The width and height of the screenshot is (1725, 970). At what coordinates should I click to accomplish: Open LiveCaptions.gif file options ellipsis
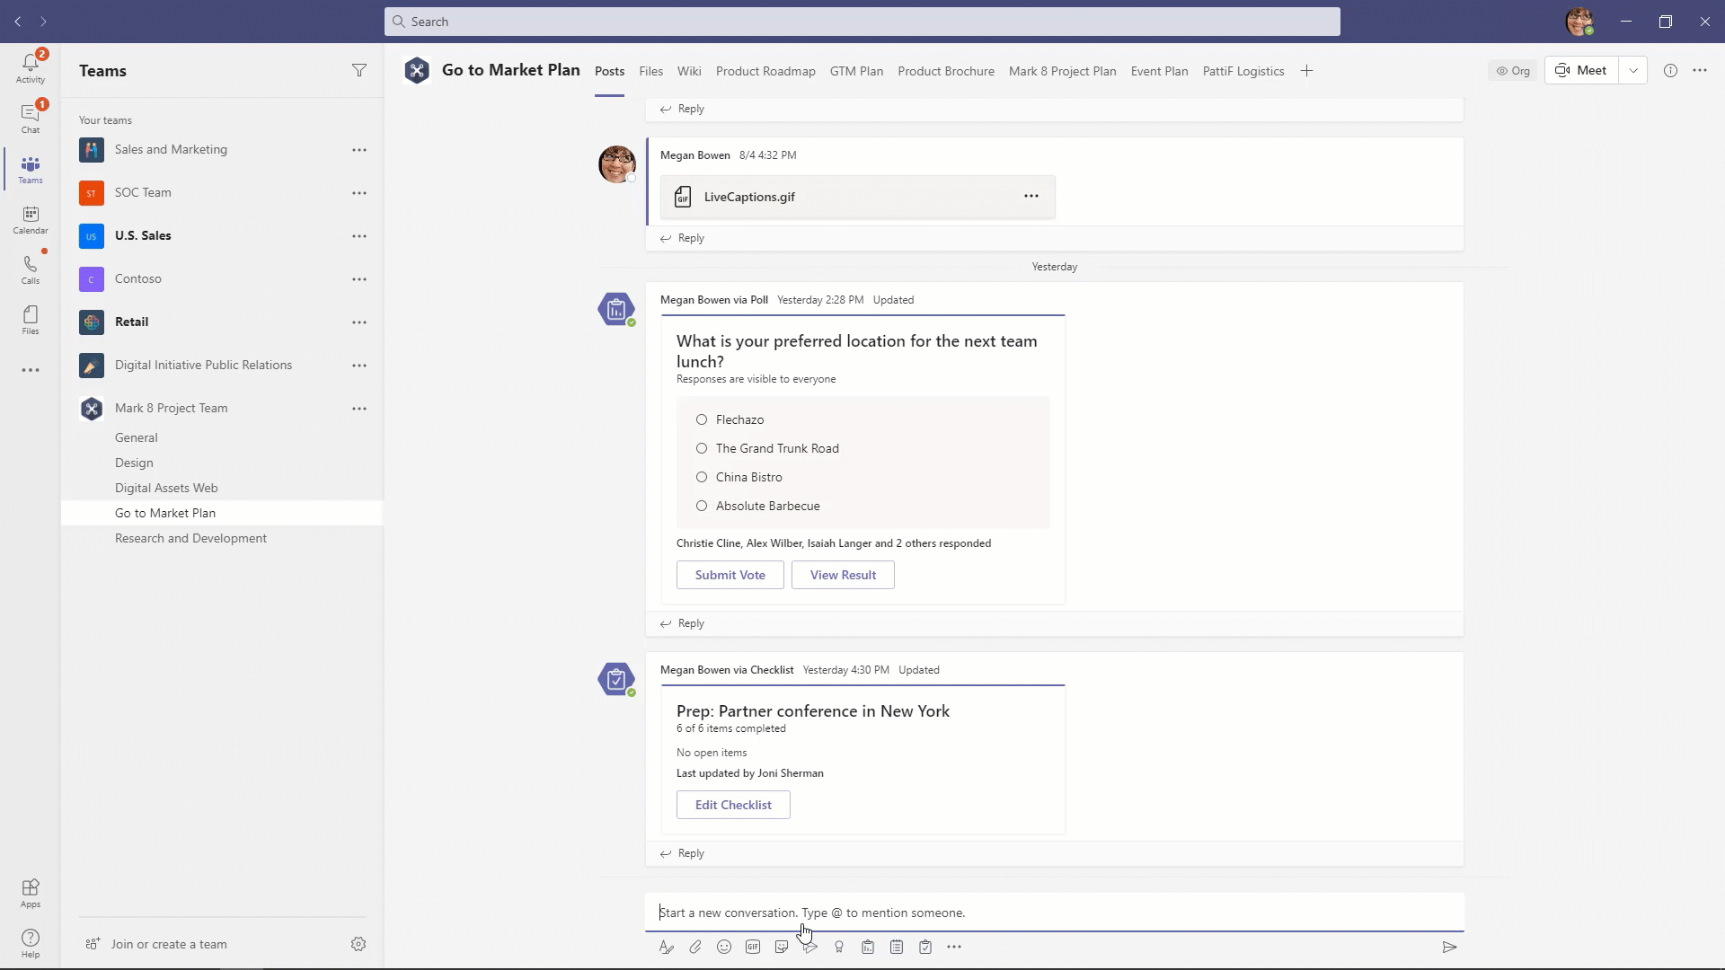point(1031,196)
